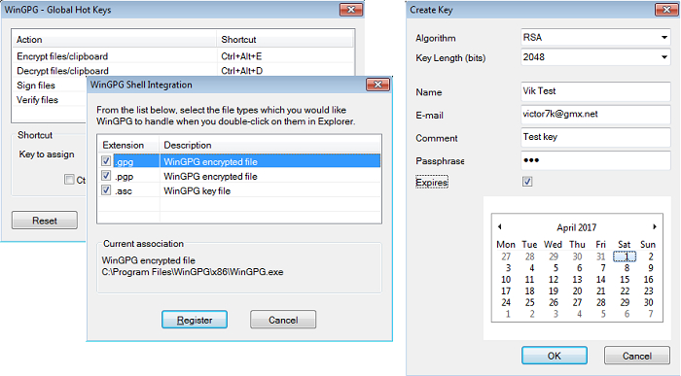Click OK in the Create Key dialog
Image resolution: width=681 pixels, height=376 pixels.
[555, 356]
